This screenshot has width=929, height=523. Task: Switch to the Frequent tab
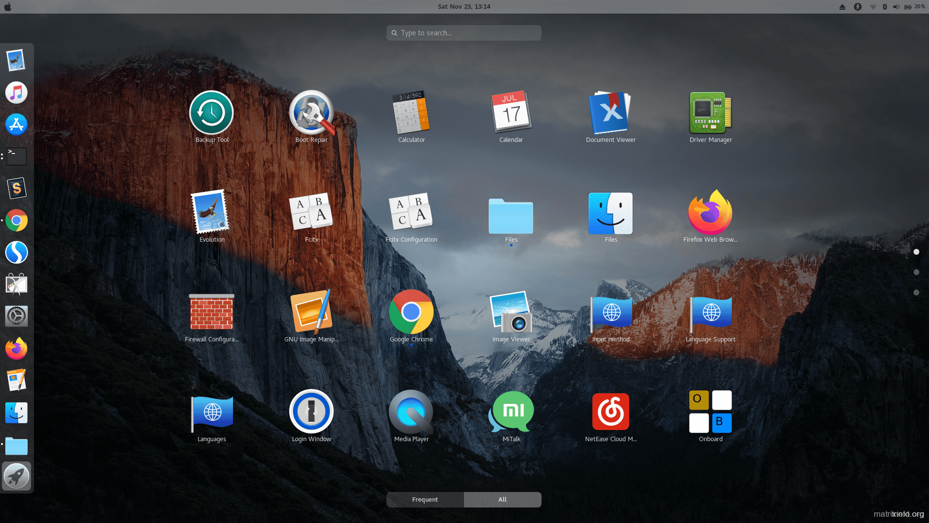[x=425, y=500]
